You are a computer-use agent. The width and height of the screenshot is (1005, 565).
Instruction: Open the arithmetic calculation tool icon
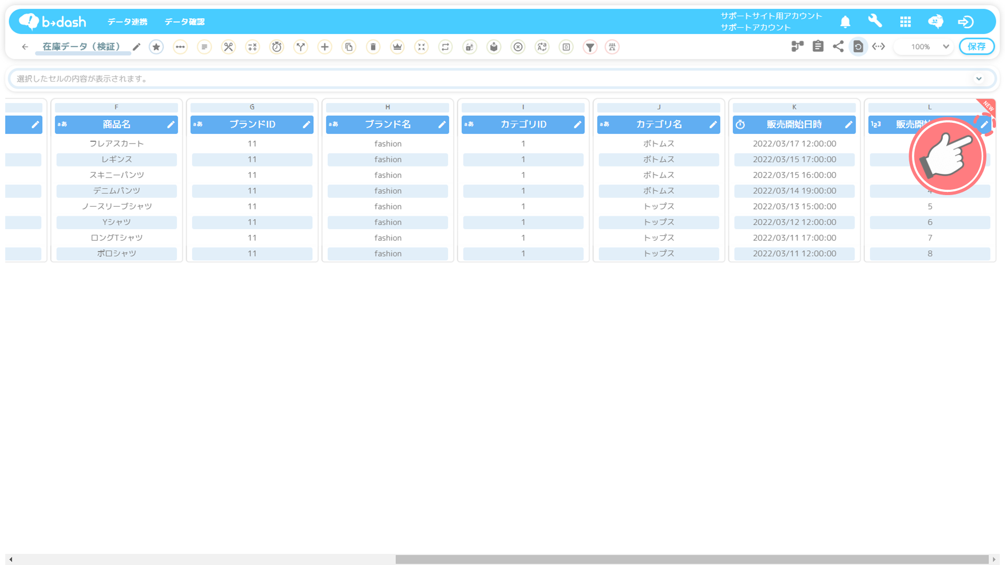tap(253, 47)
